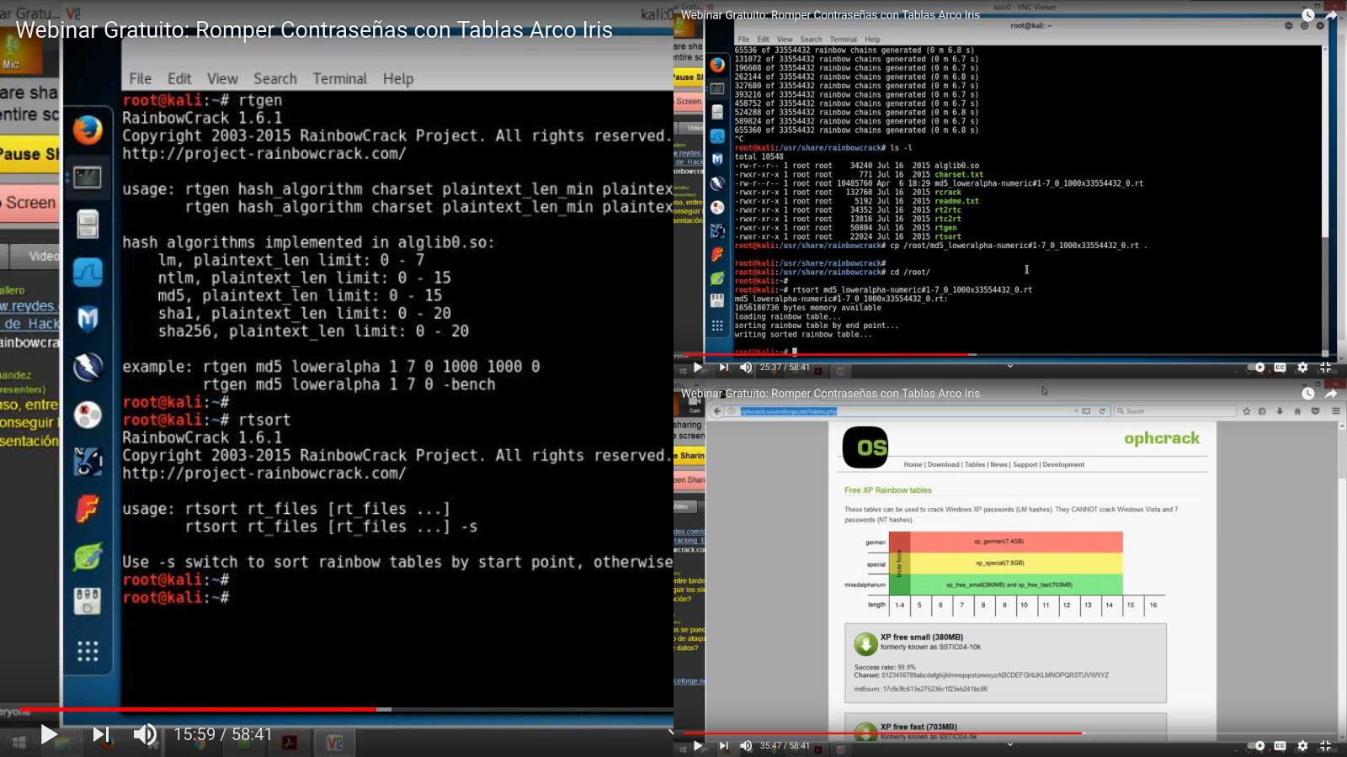Open settings gear on the bottom-right video
Image resolution: width=1347 pixels, height=757 pixels.
click(x=1302, y=746)
